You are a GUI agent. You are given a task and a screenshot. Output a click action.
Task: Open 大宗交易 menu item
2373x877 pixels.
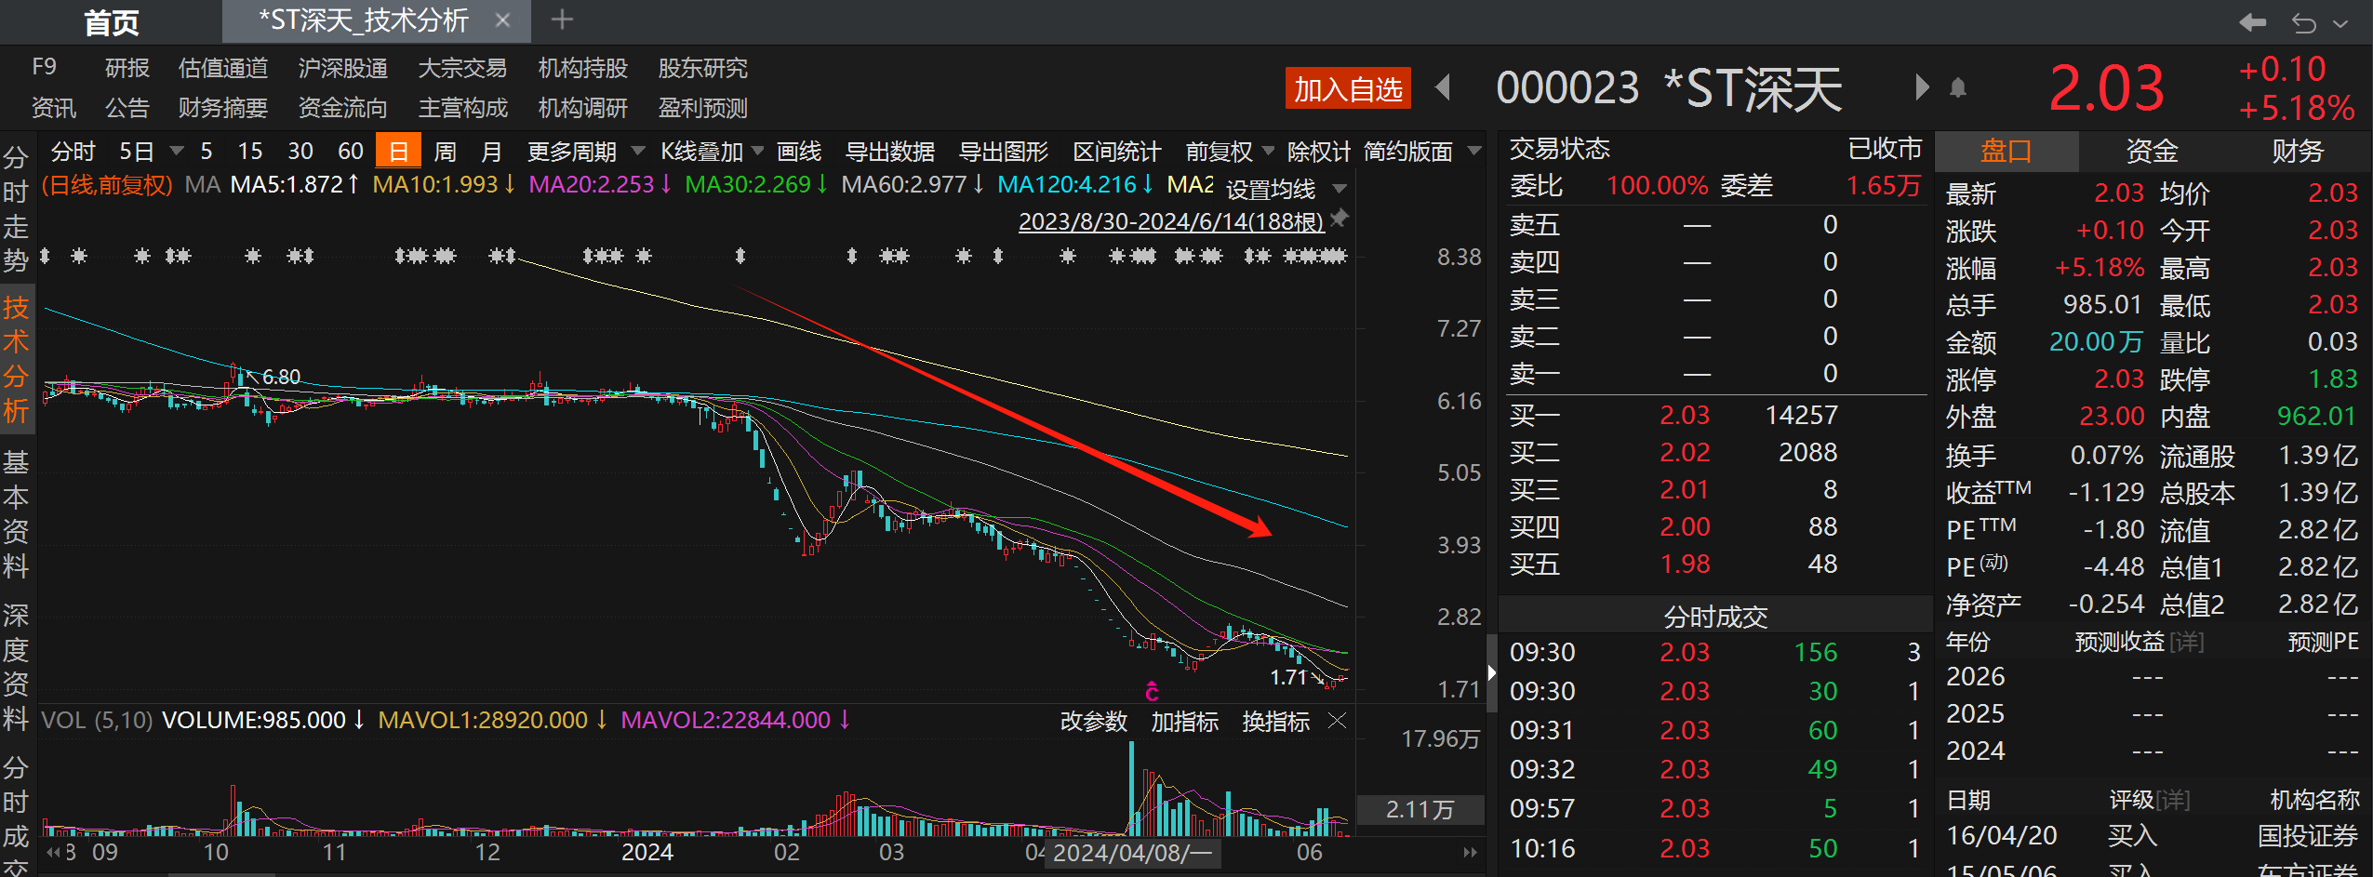tap(463, 68)
